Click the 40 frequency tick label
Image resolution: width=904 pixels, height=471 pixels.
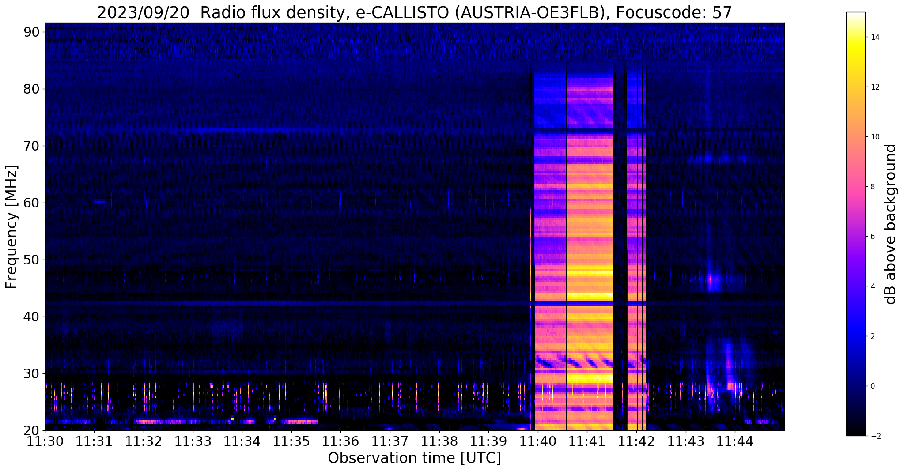[x=32, y=317]
